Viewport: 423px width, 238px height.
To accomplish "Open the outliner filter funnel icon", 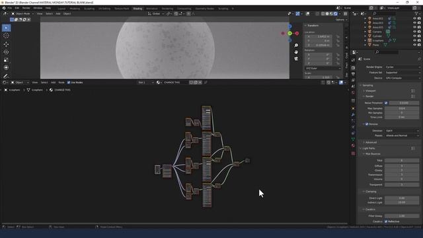I will point(416,13).
